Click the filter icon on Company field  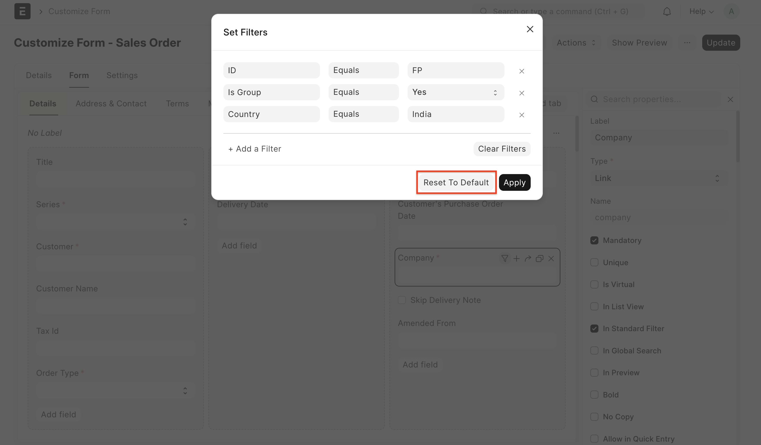tap(504, 259)
